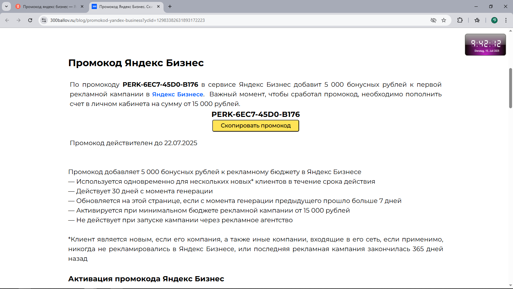Open the tab search dropdown arrow
The width and height of the screenshot is (513, 289).
(x=6, y=6)
